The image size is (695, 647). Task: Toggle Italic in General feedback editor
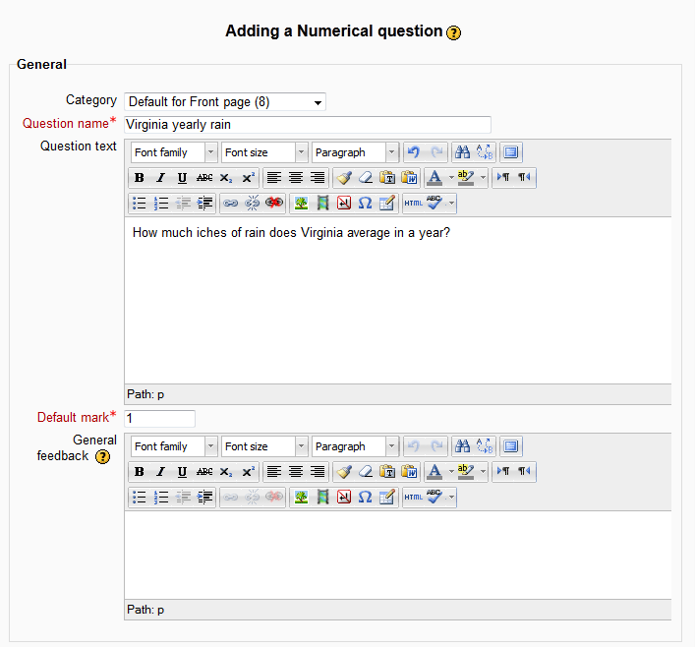point(160,472)
